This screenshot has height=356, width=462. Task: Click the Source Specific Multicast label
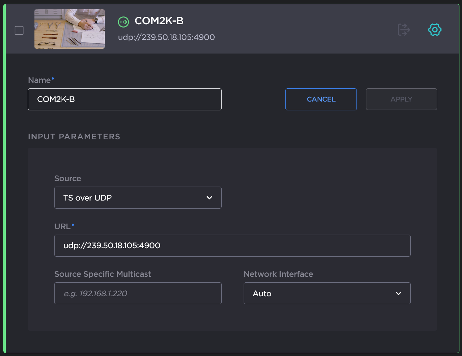(x=103, y=274)
